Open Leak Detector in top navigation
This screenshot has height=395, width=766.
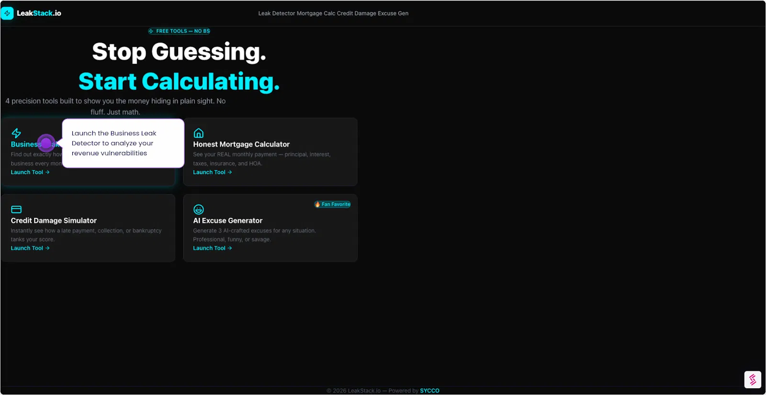(277, 13)
